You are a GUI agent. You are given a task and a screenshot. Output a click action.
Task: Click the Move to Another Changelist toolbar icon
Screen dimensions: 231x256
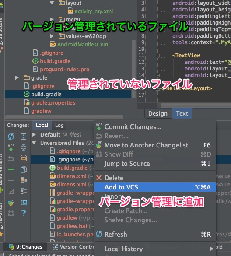click(x=11, y=202)
